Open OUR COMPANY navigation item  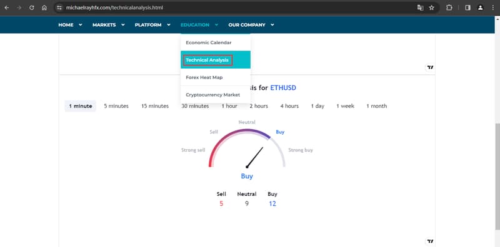click(247, 25)
